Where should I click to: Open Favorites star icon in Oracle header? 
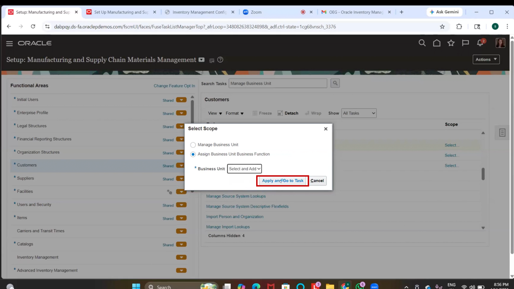(x=451, y=43)
